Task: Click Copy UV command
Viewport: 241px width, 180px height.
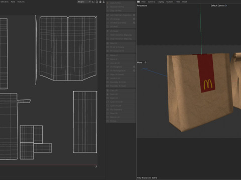Action: click(x=121, y=90)
